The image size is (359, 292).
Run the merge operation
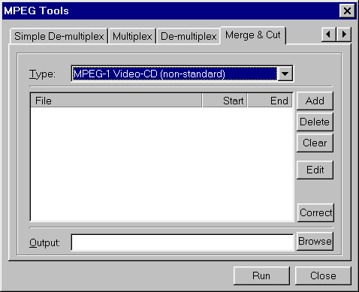coord(261,275)
